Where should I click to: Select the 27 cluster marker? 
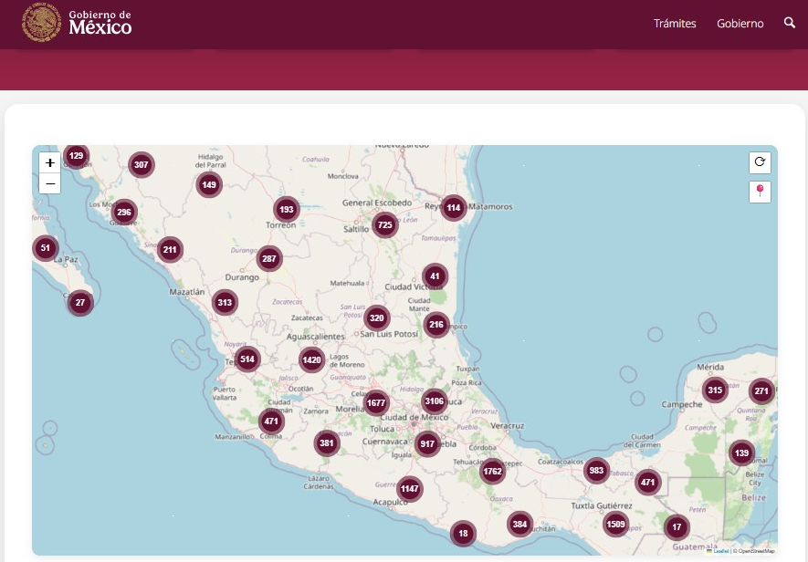click(80, 302)
